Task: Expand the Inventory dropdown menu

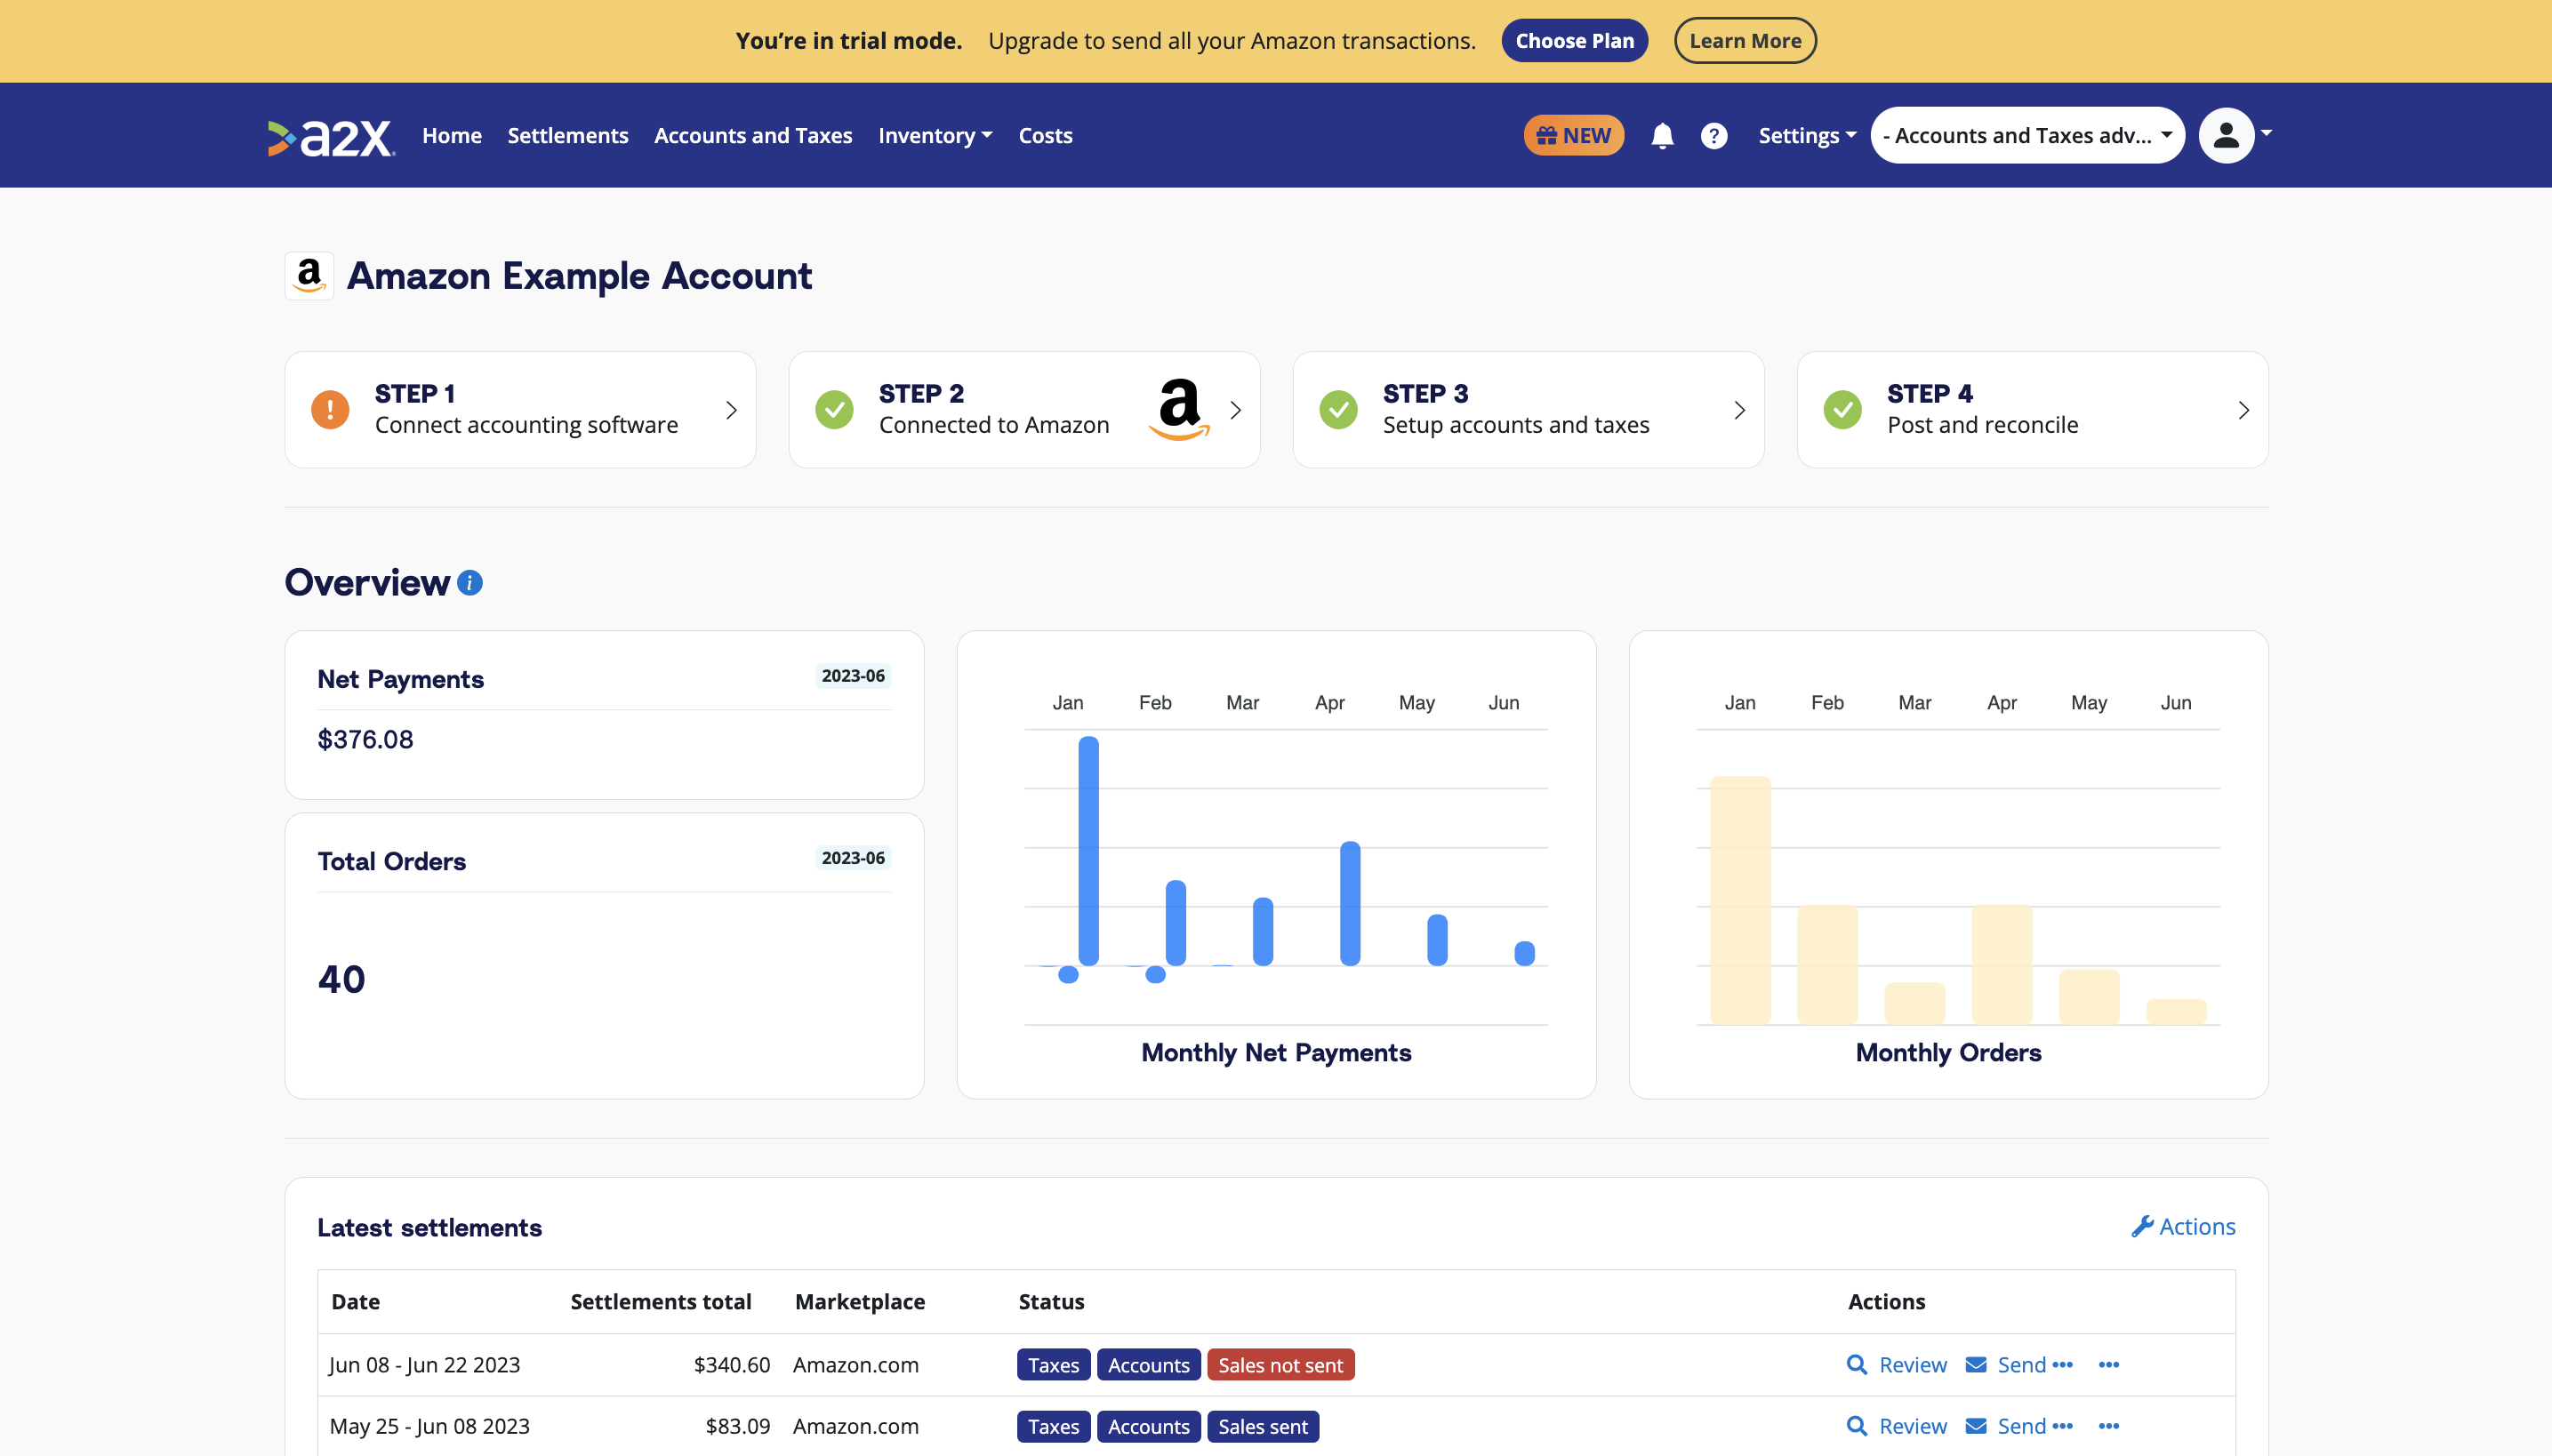Action: click(935, 136)
